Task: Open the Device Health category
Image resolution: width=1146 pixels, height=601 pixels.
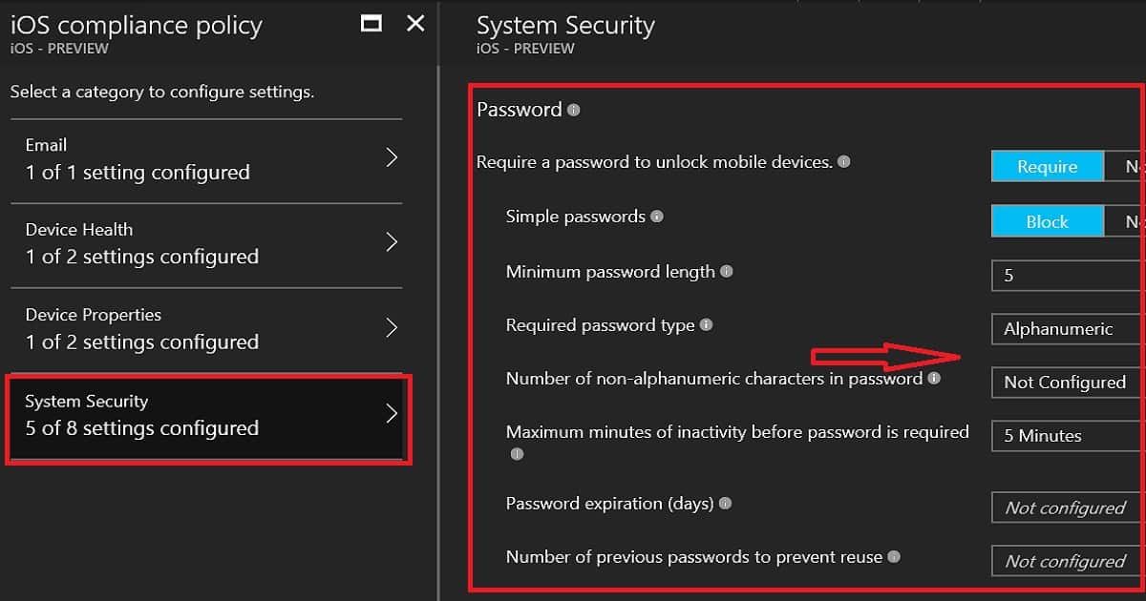Action: (206, 244)
